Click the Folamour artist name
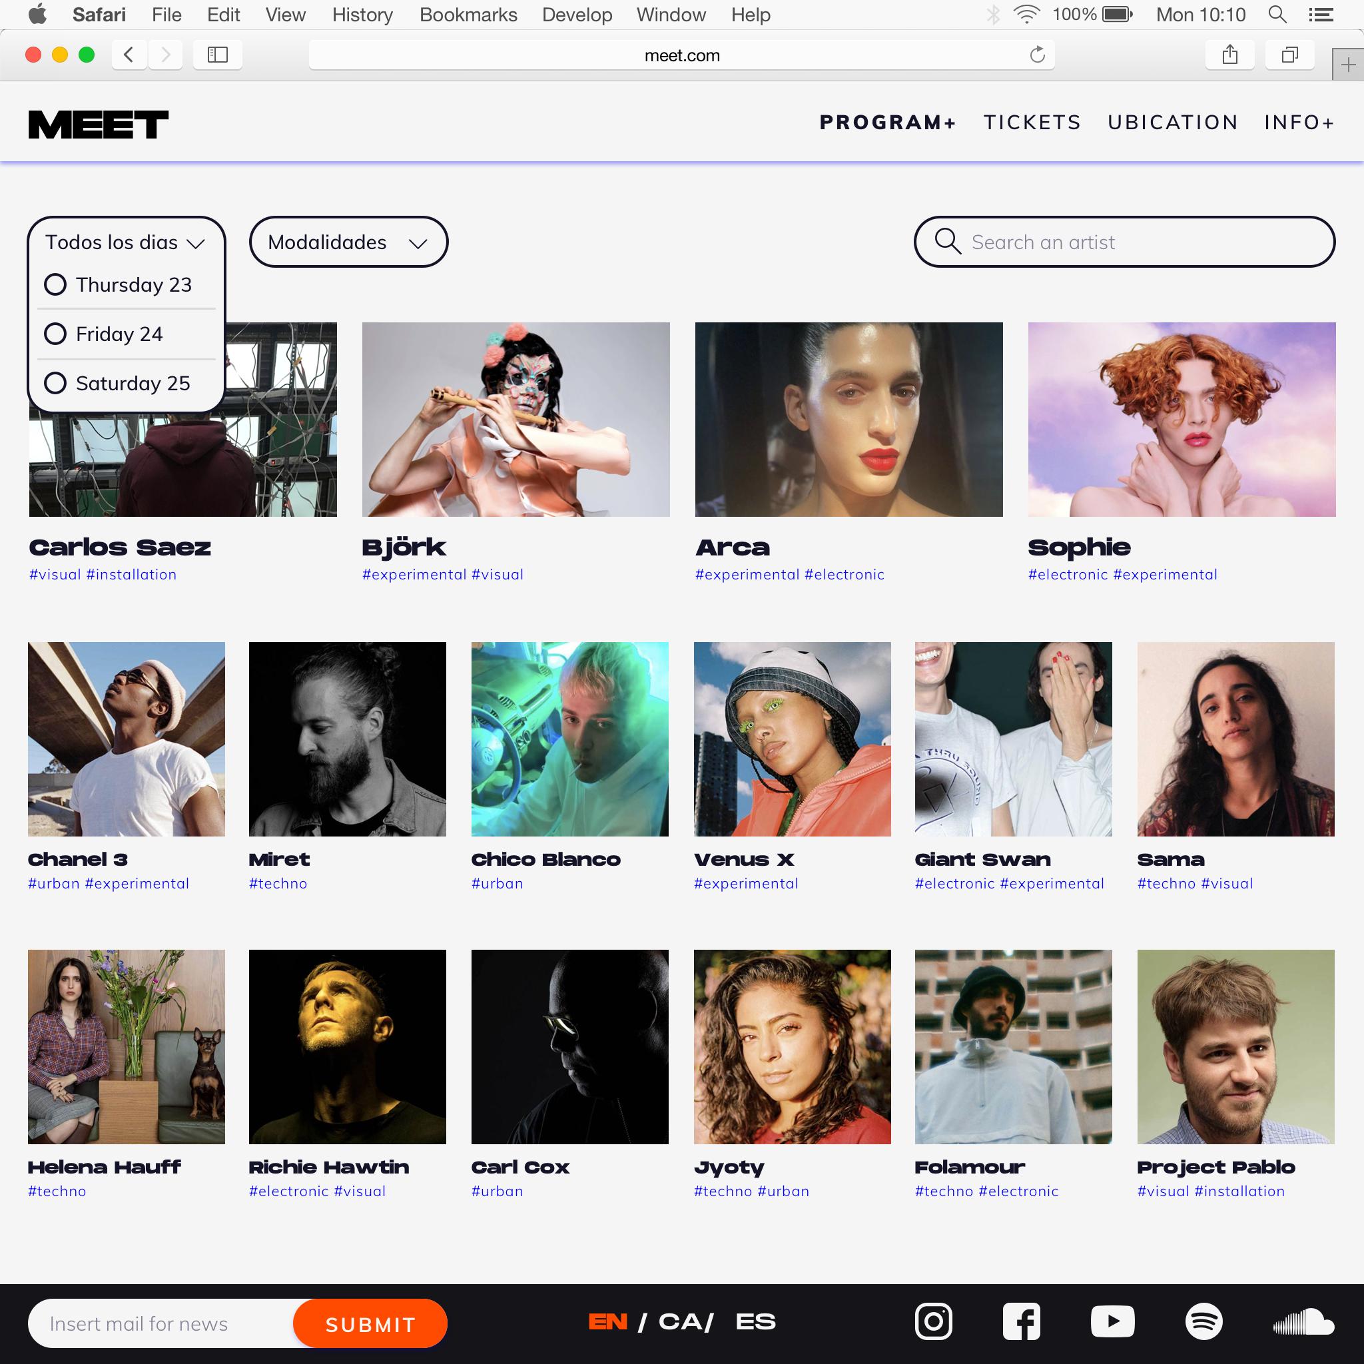The image size is (1364, 1364). coord(970,1167)
